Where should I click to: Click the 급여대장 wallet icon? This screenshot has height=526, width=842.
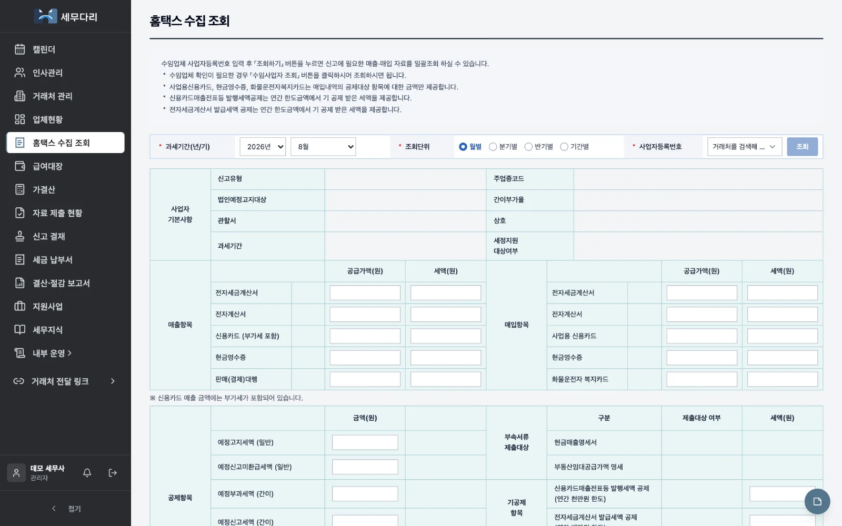(x=20, y=166)
